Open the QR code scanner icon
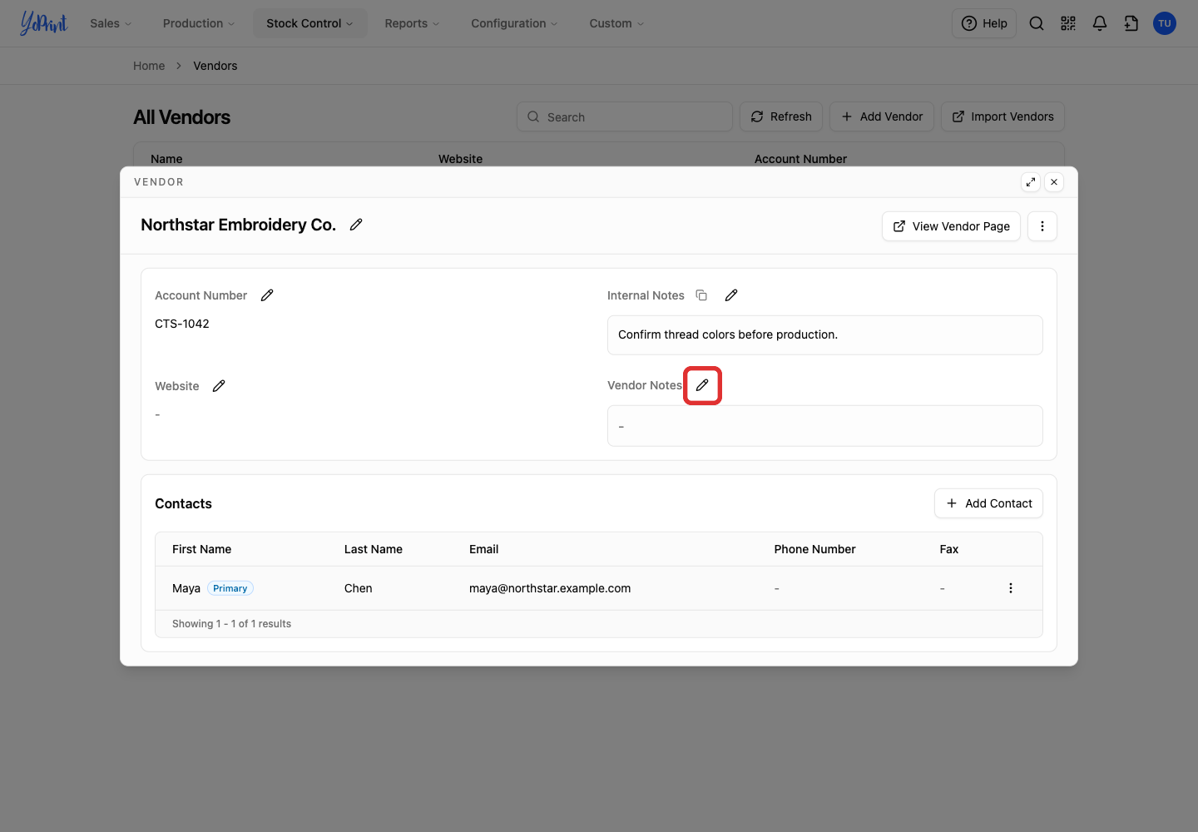1198x832 pixels. pyautogui.click(x=1068, y=23)
